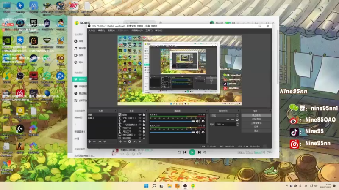
Task: Open the File menu in OBS
Action: pos(92,30)
